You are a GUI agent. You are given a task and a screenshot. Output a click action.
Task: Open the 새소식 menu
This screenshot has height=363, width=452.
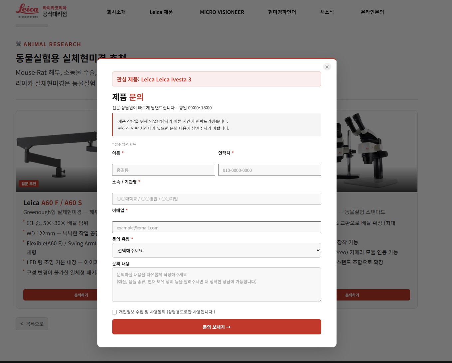tap(327, 12)
